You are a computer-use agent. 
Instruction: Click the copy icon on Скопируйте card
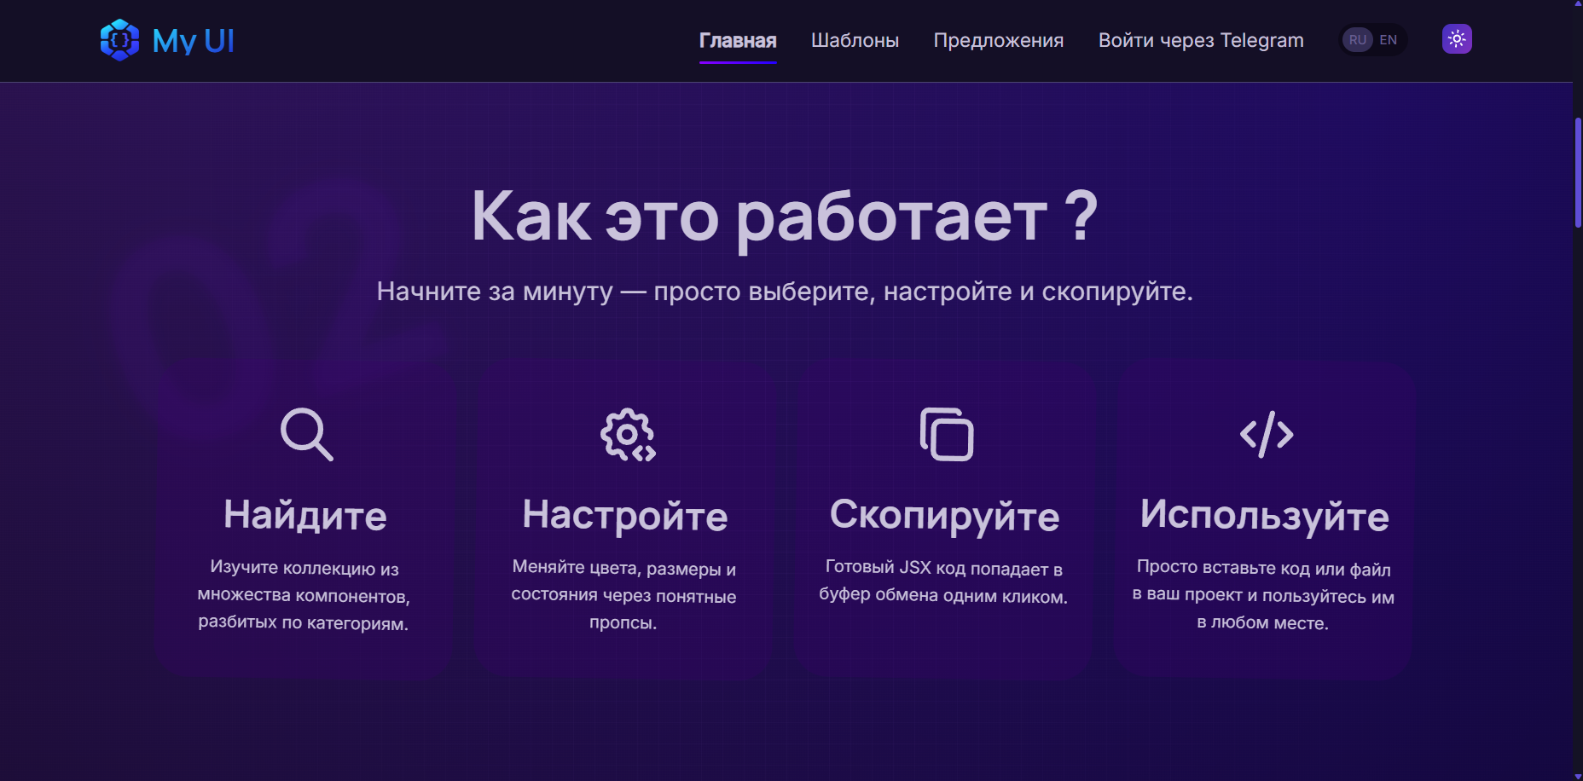(x=947, y=435)
